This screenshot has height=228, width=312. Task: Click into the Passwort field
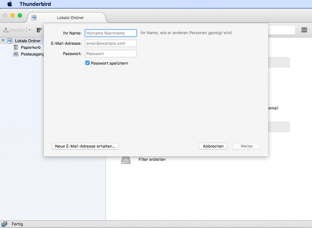click(111, 54)
